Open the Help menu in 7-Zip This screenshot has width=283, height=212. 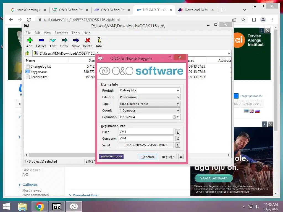click(87, 33)
